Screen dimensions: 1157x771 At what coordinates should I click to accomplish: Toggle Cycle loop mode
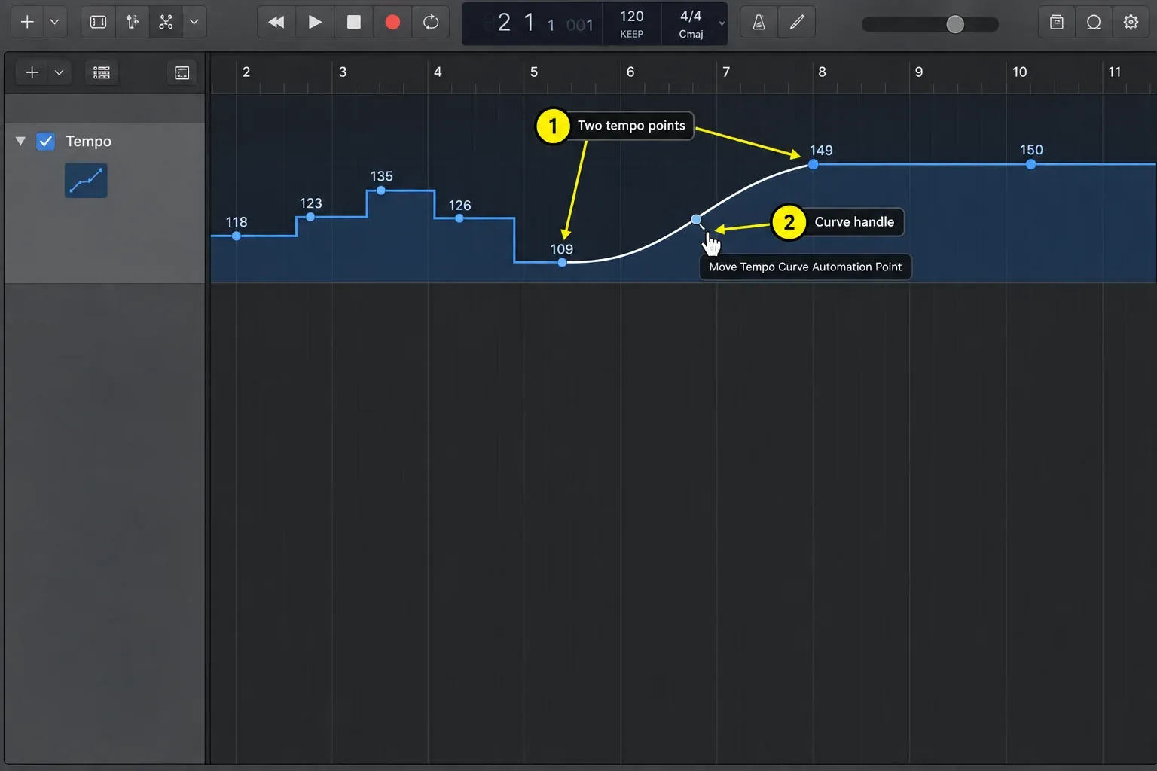click(431, 22)
